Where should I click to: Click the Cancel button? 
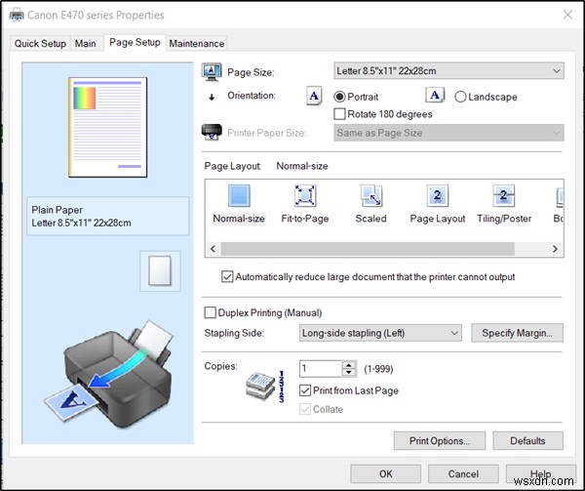point(463,473)
